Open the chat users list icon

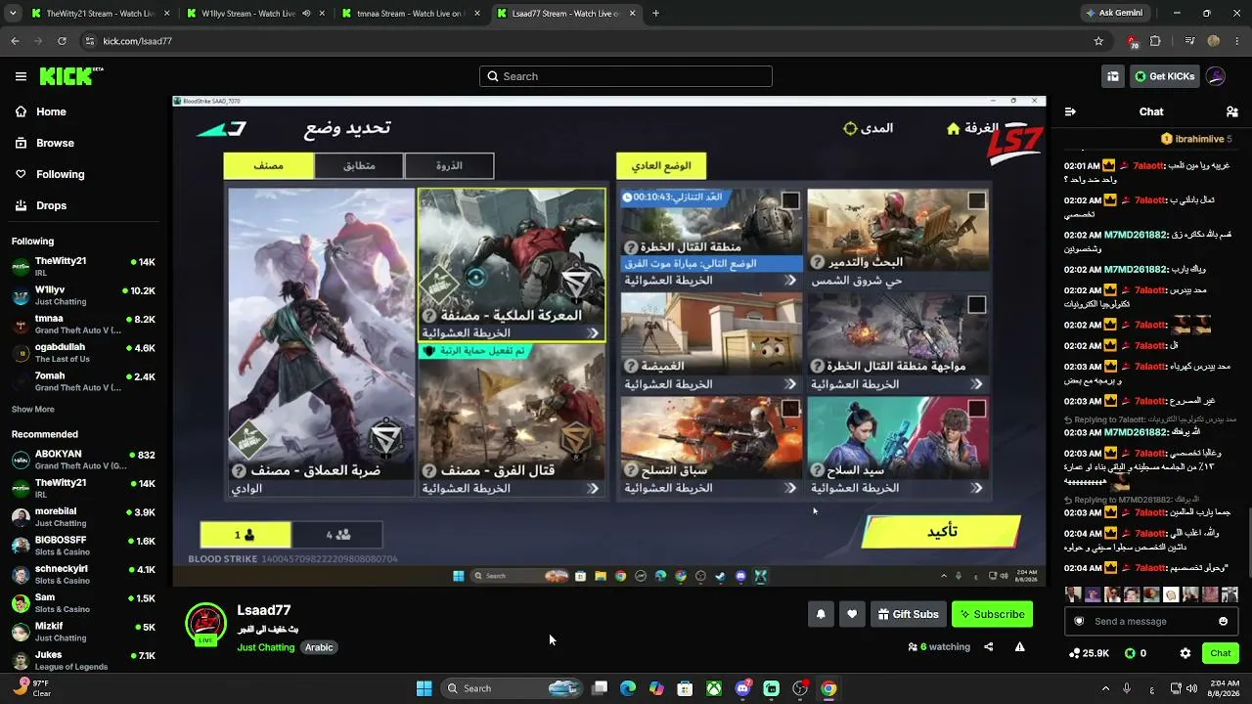(x=1231, y=111)
